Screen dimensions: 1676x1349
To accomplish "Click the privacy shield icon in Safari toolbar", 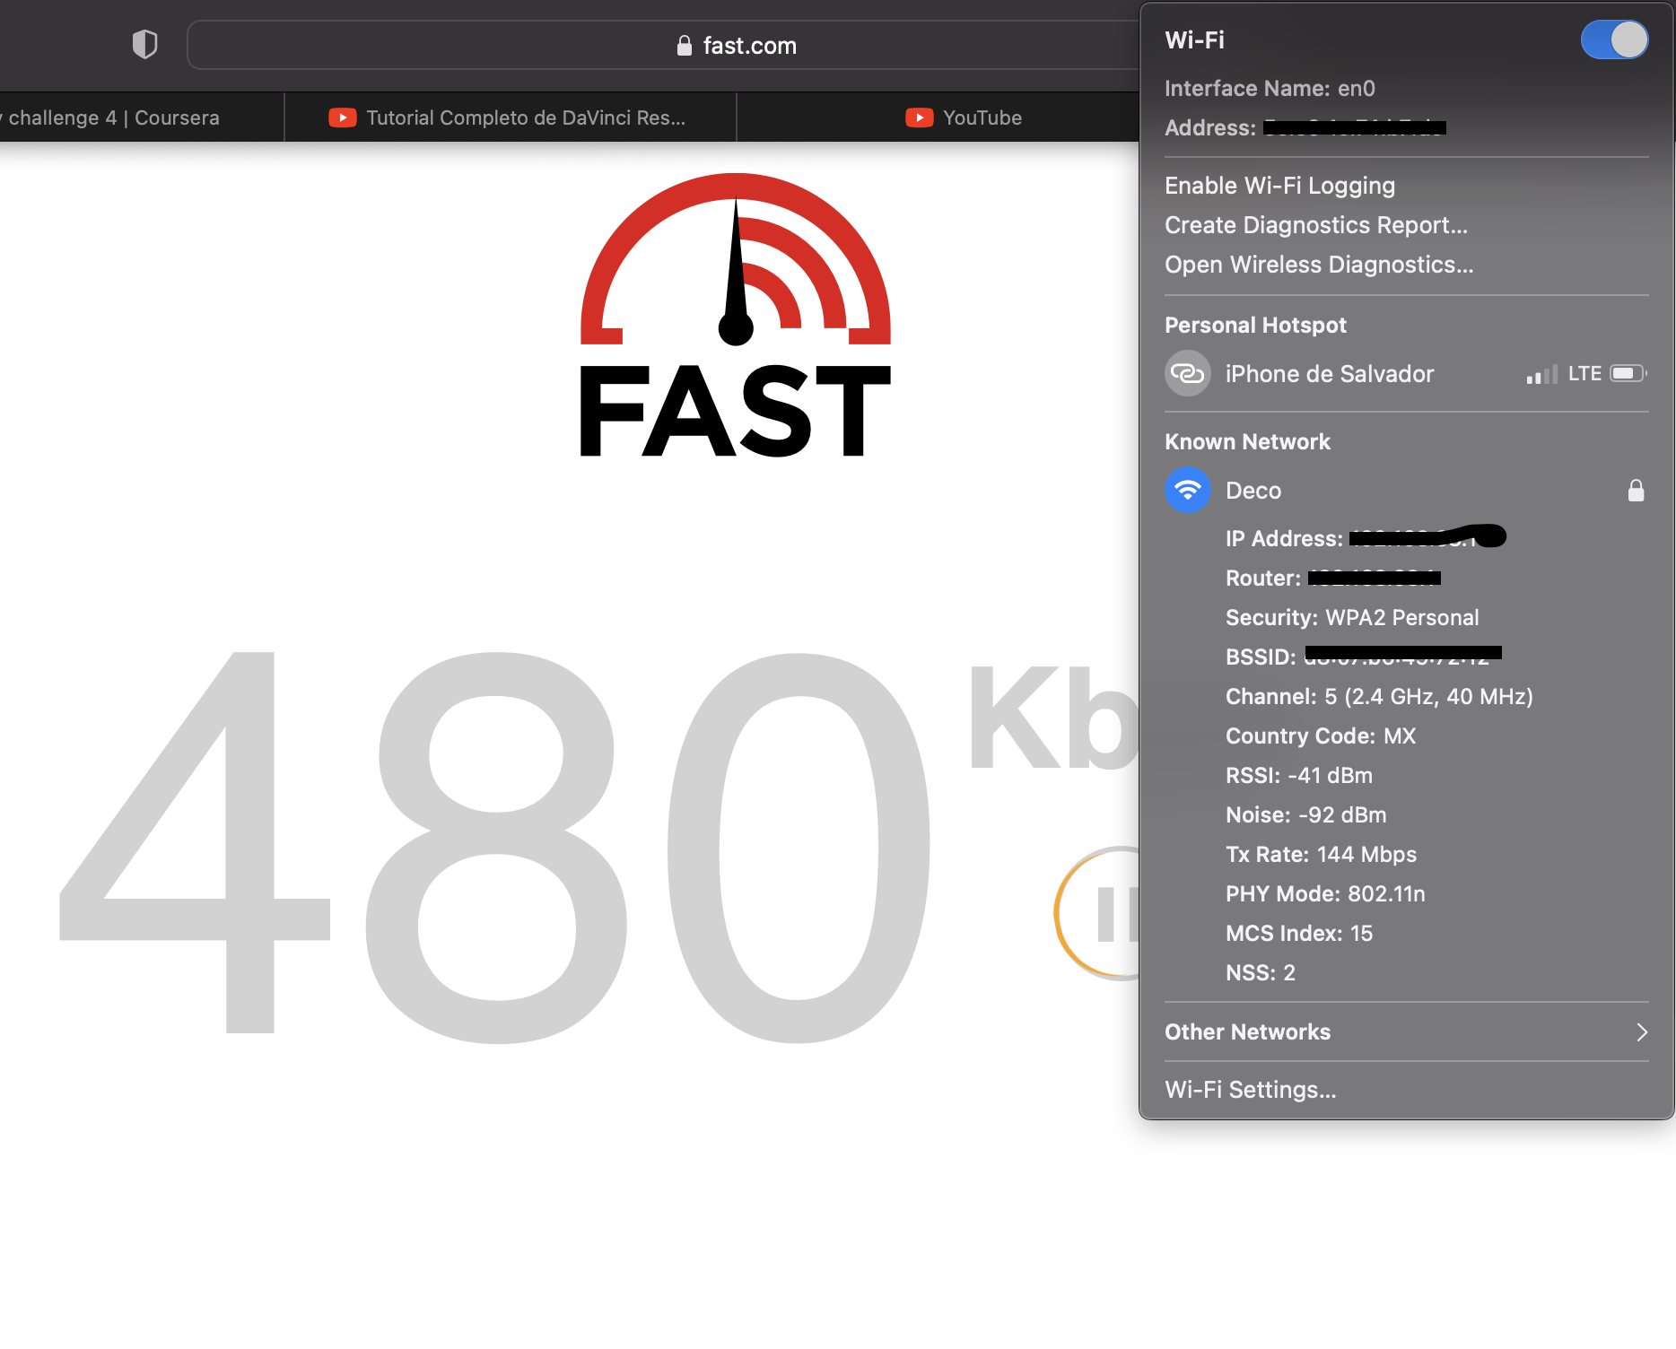I will [144, 44].
